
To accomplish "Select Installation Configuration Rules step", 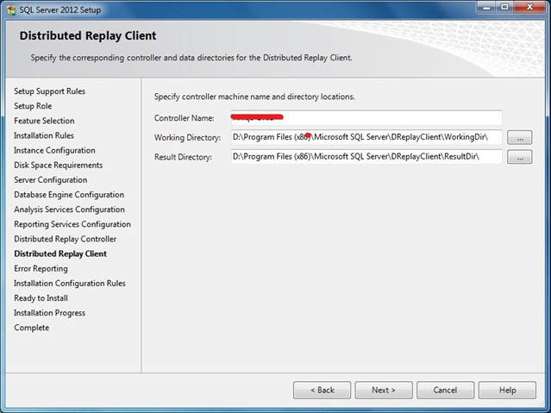I will point(70,284).
